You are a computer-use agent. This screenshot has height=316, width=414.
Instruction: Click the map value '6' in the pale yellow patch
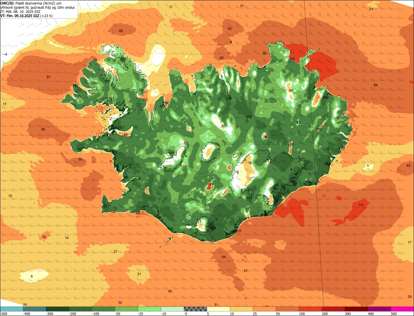[x=32, y=276]
